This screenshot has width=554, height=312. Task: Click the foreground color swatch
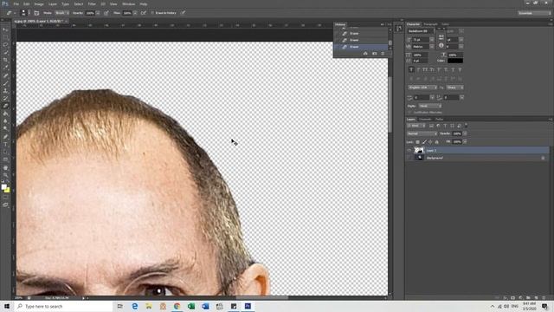[x=3, y=187]
